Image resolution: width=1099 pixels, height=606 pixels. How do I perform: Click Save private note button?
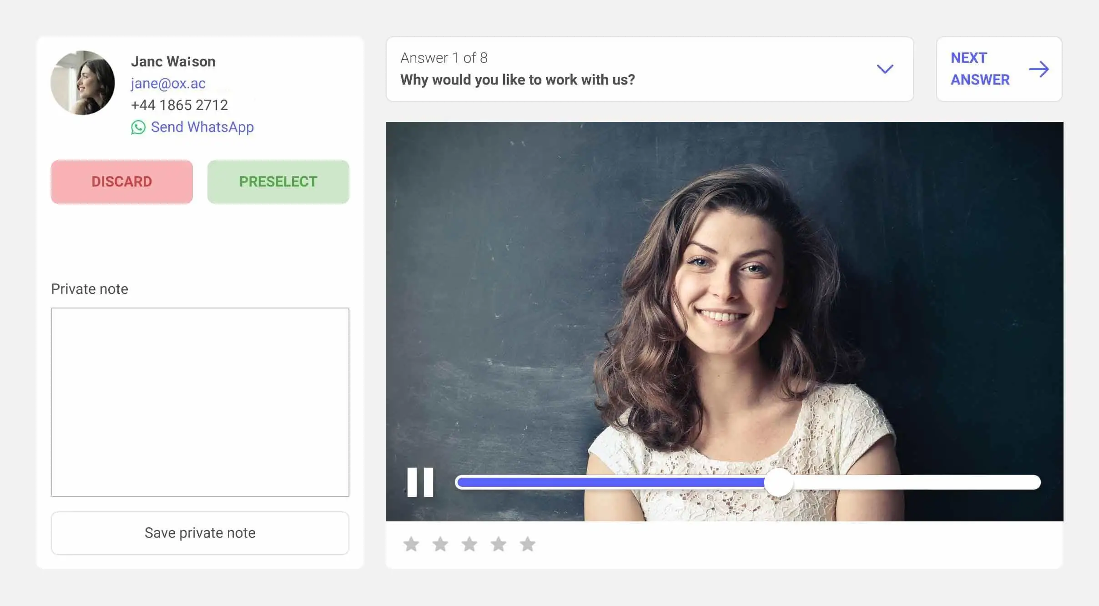[x=200, y=532]
